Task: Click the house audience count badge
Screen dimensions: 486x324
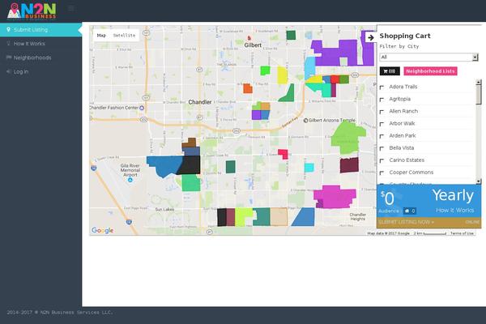Action: point(410,211)
